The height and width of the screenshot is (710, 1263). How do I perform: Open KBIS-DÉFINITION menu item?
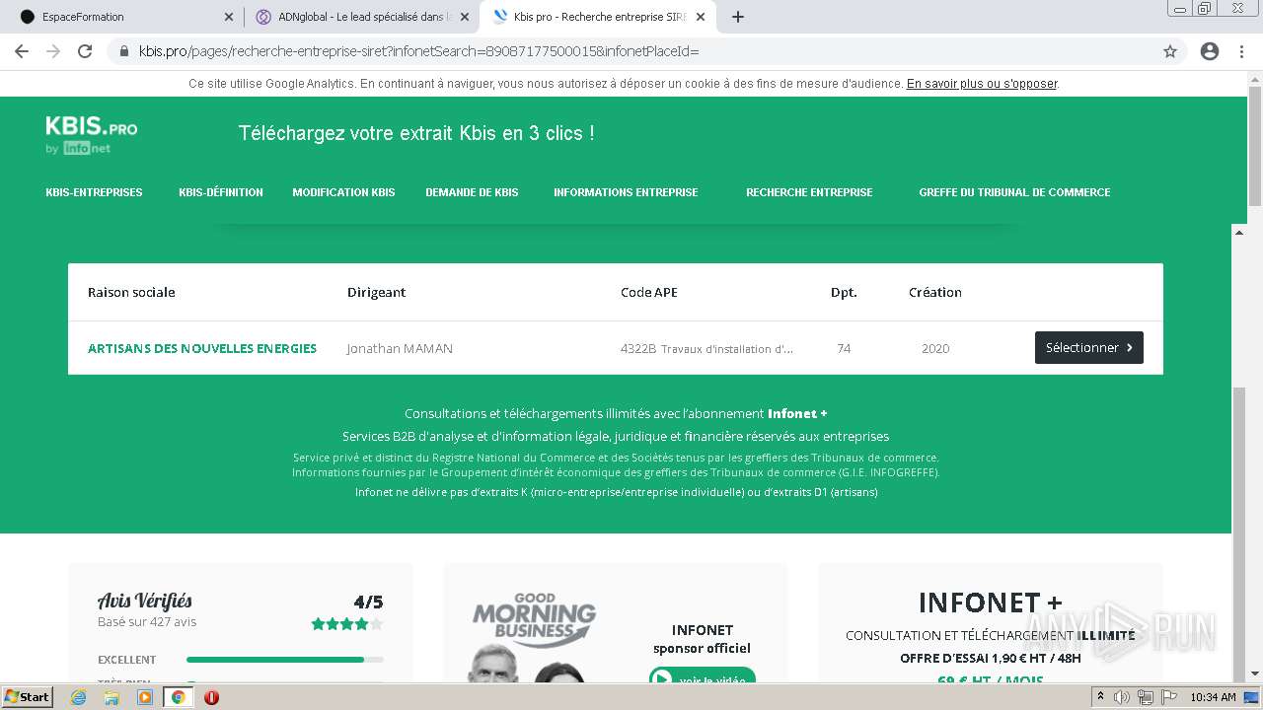[221, 192]
